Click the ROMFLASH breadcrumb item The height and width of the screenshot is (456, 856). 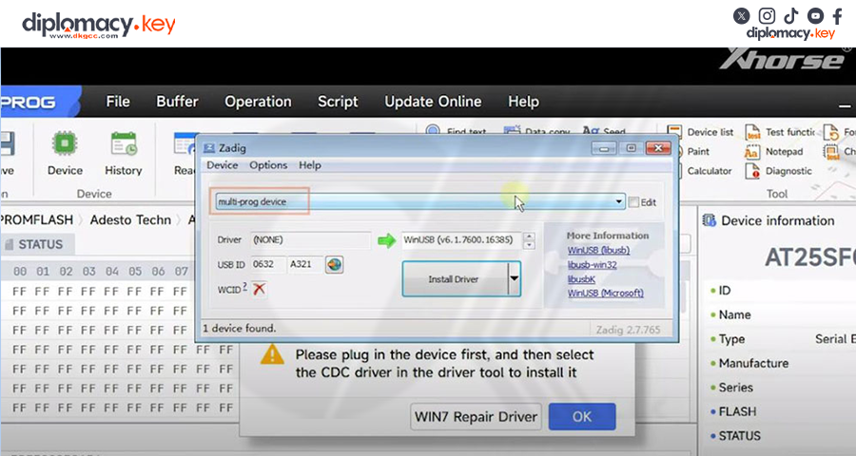[x=36, y=219]
